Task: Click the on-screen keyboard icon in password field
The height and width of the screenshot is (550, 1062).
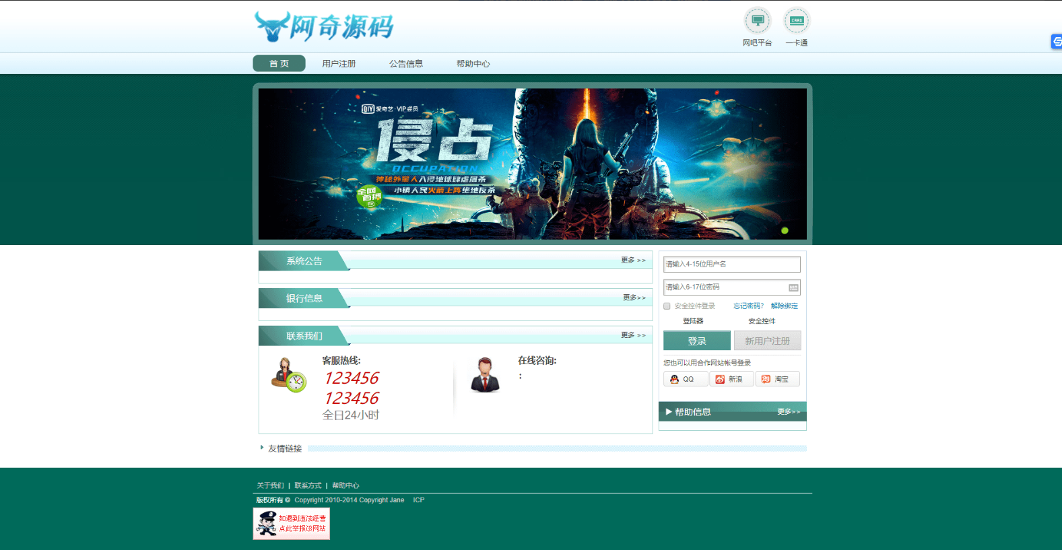Action: (793, 287)
